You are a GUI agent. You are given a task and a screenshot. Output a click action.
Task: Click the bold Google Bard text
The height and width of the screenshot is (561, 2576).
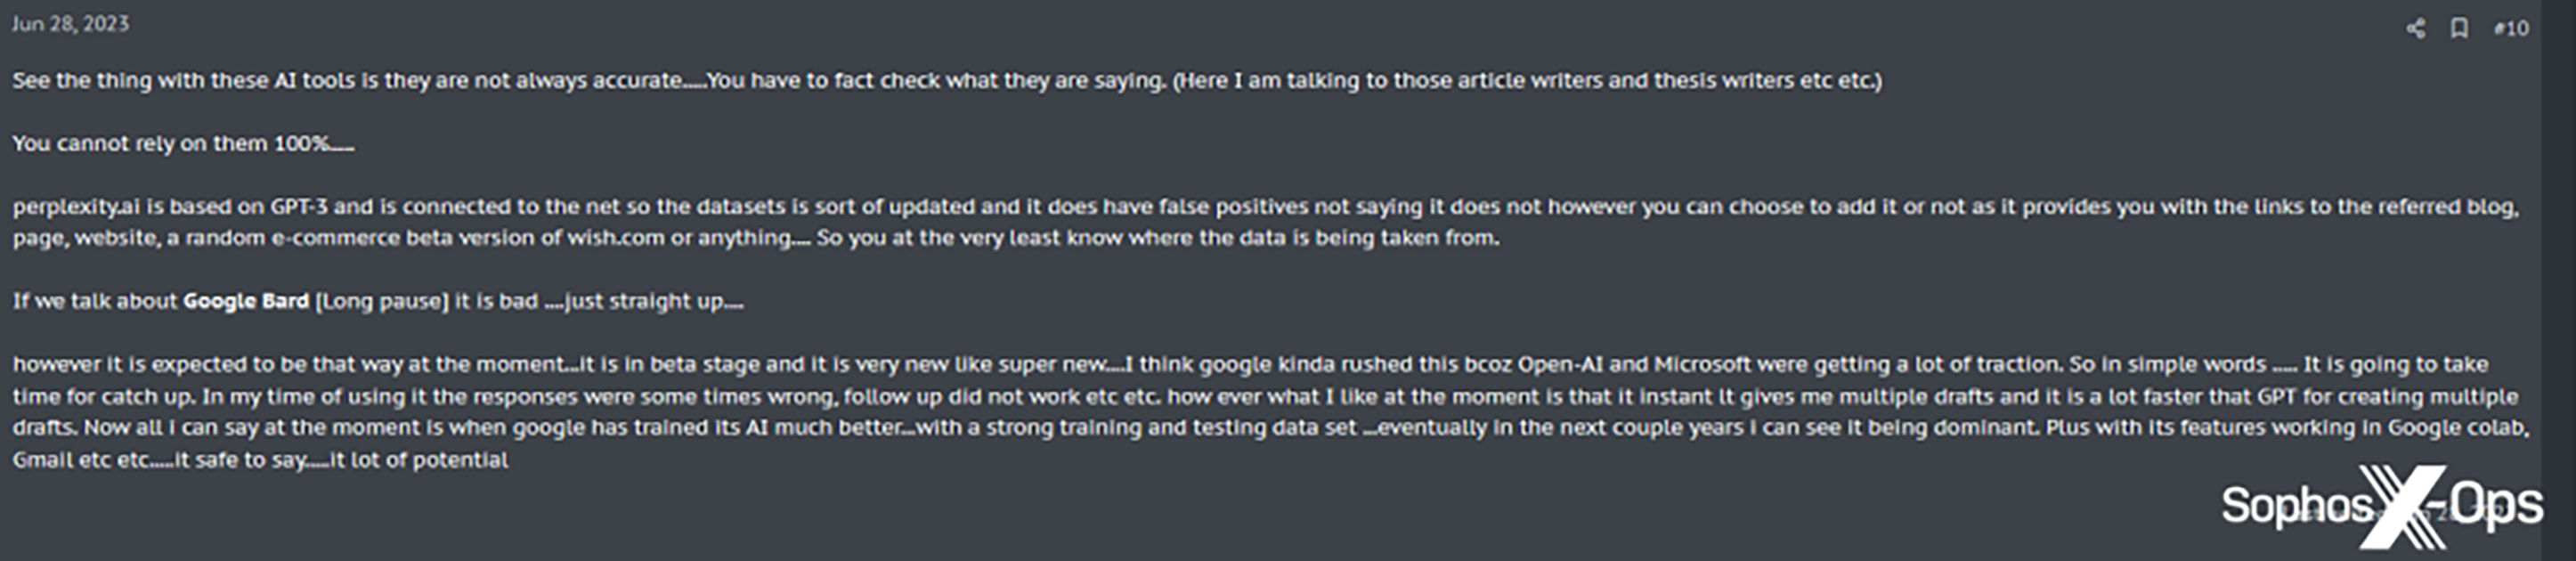[245, 301]
